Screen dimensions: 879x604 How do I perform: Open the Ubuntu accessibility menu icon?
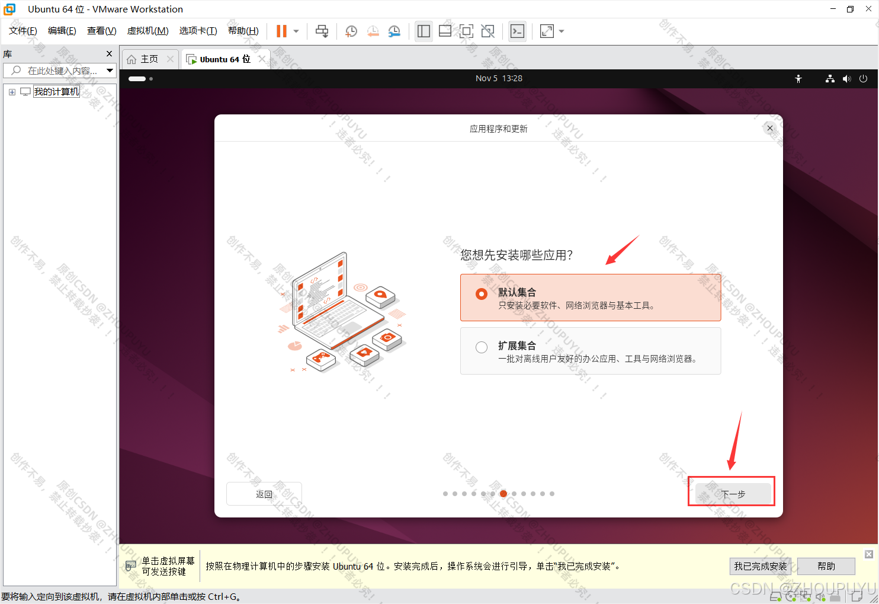798,78
